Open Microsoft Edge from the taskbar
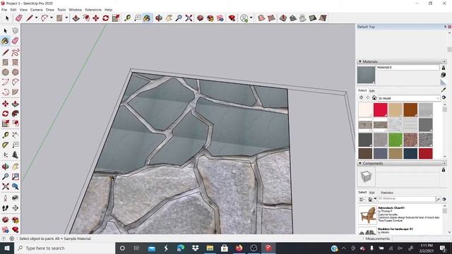 (181, 248)
